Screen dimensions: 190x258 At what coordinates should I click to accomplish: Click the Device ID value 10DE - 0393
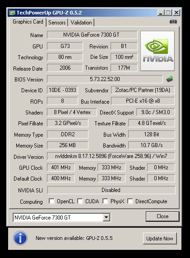click(62, 90)
